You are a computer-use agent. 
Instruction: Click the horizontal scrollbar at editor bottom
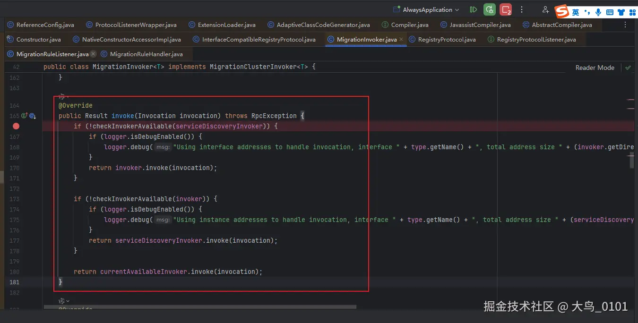200,307
